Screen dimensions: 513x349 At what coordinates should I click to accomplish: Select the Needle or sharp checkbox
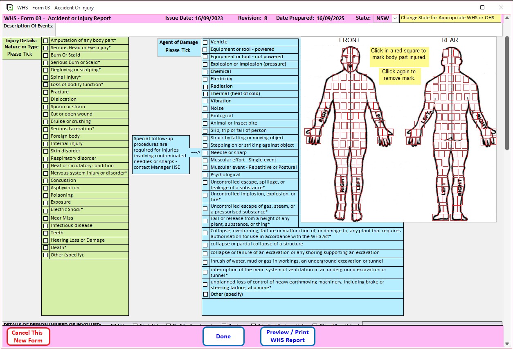point(205,152)
